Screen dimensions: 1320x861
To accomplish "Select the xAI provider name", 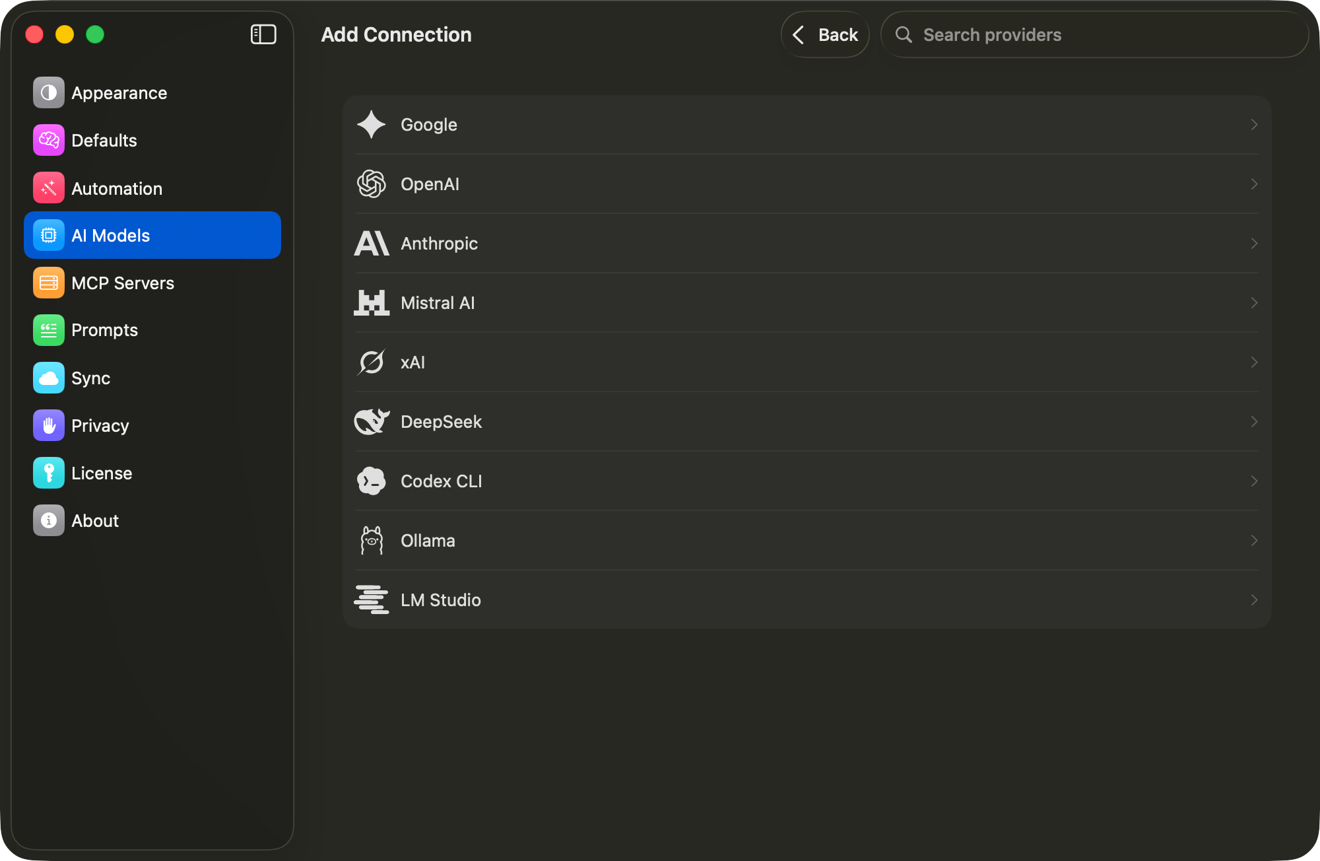I will coord(412,362).
